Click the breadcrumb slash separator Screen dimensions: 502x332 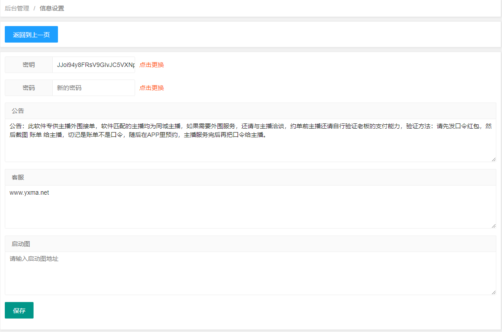34,8
